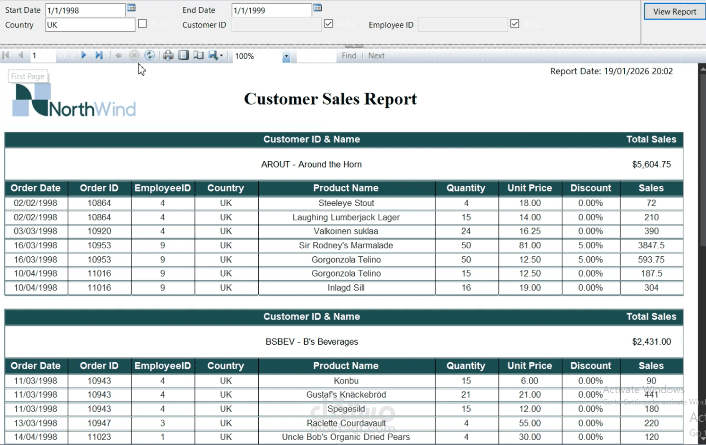The height and width of the screenshot is (445, 706).
Task: Open the Start Date calendar picker
Action: [131, 8]
